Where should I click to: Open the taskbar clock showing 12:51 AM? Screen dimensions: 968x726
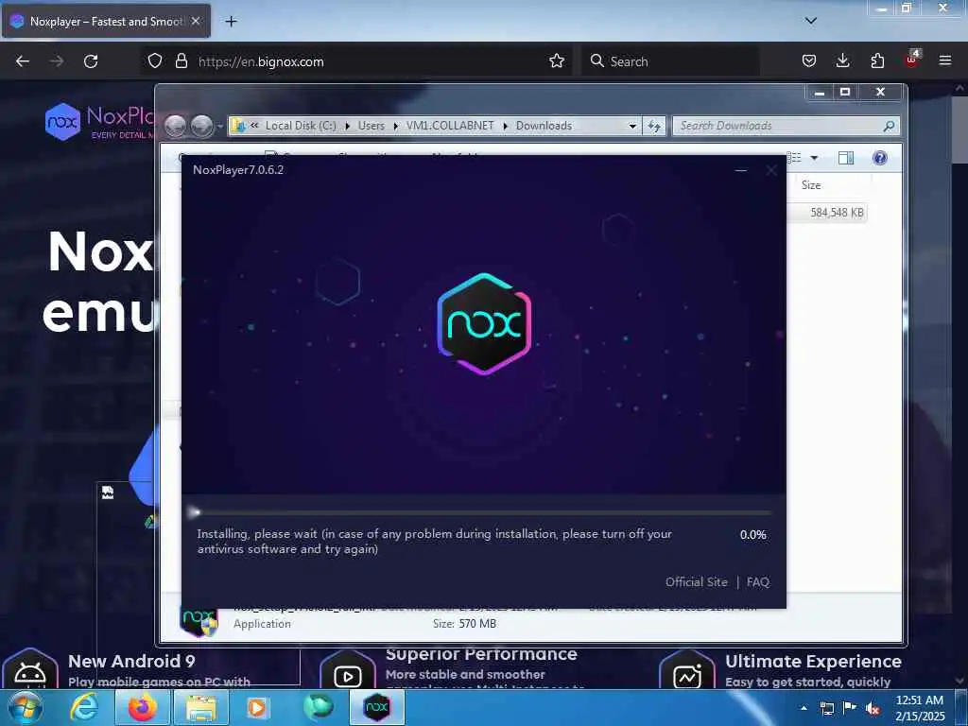920,708
